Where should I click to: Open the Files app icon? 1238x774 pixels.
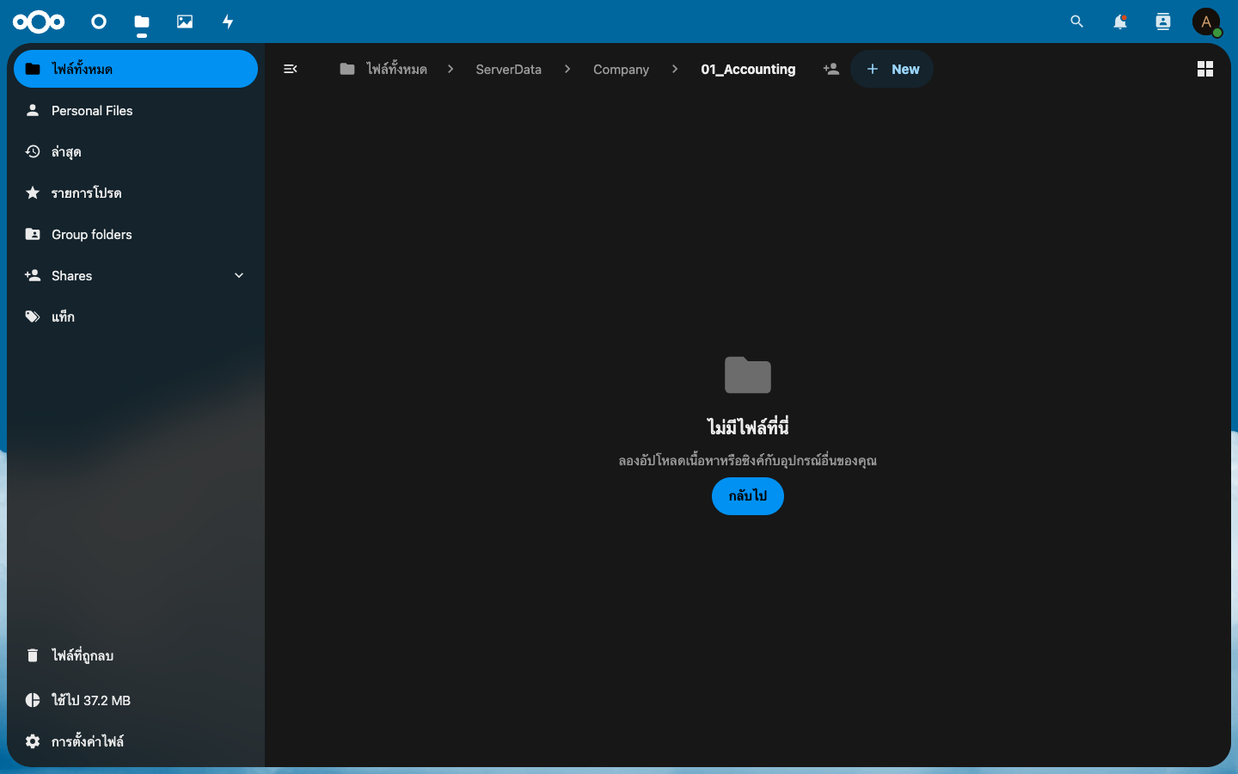pyautogui.click(x=142, y=21)
